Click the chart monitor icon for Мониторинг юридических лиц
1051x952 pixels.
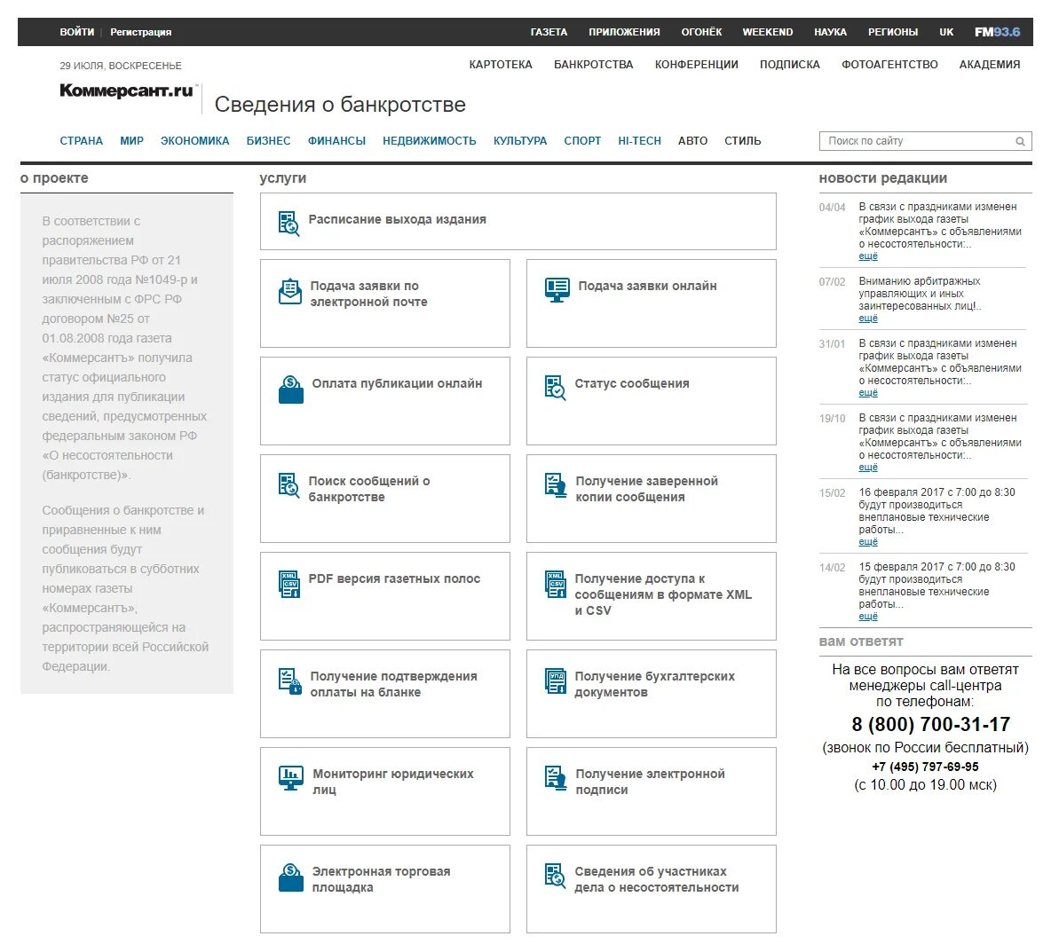(x=291, y=778)
